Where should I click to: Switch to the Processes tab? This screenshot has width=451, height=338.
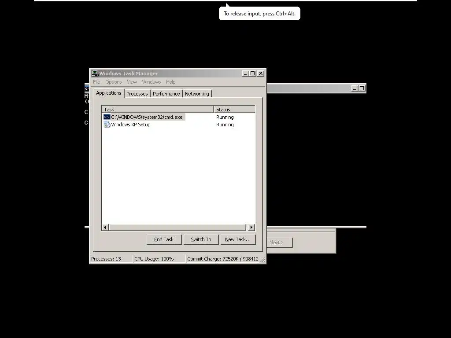137,94
